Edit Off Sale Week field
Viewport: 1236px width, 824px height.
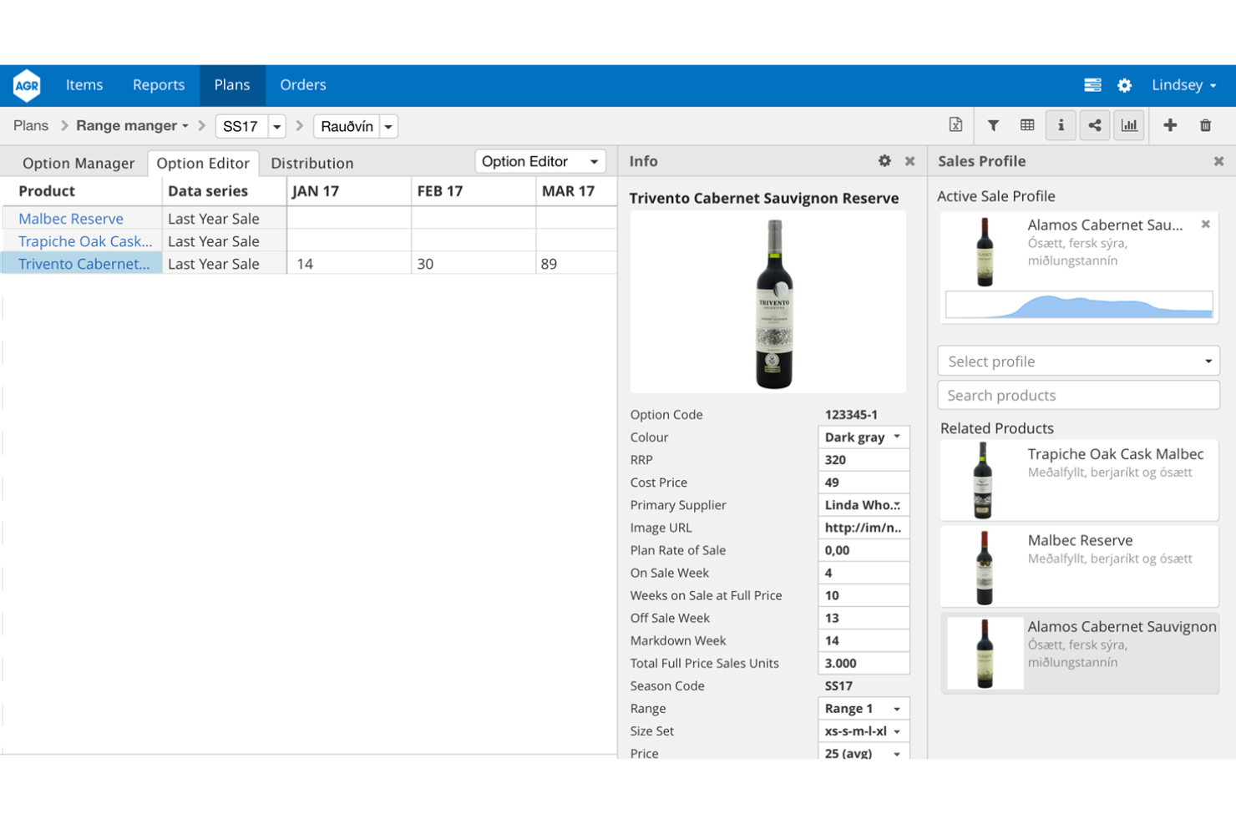pyautogui.click(x=863, y=617)
